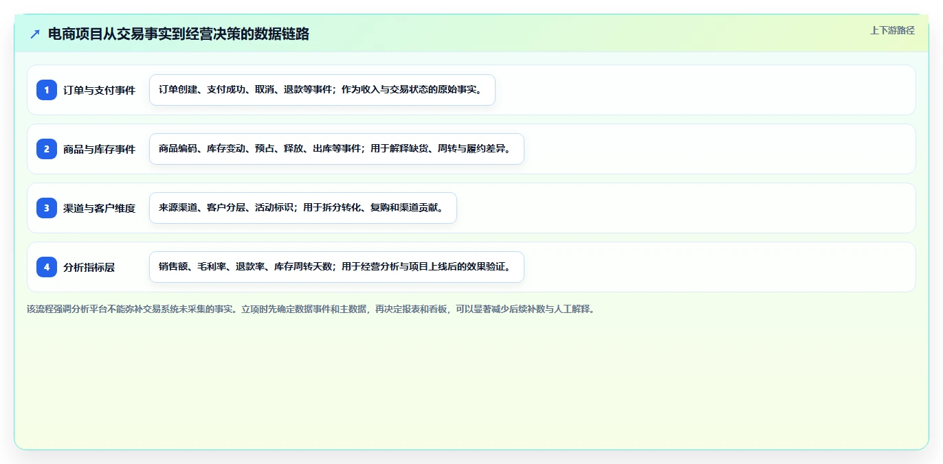Click the arrow icon beside the title
Viewport: 943px width, 464px height.
35,34
